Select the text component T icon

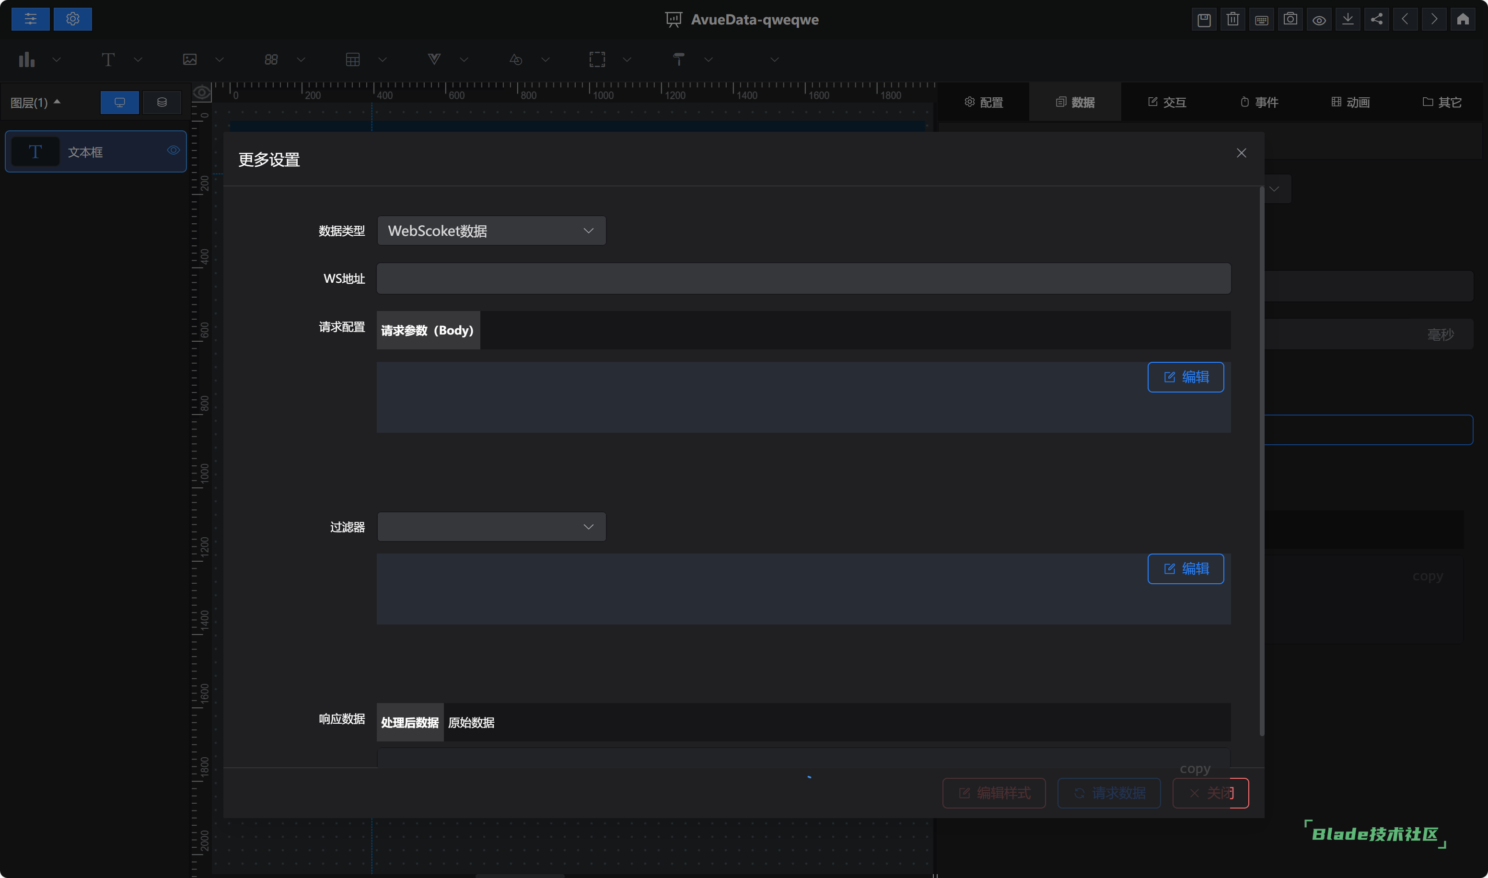point(108,59)
